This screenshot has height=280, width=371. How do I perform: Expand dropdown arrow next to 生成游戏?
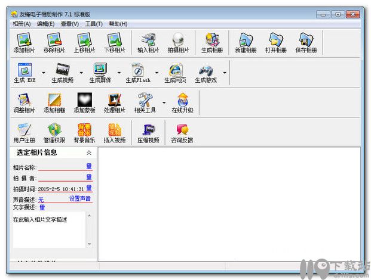pyautogui.click(x=225, y=73)
